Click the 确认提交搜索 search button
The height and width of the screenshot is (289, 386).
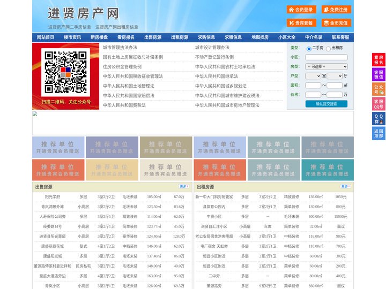pyautogui.click(x=326, y=104)
